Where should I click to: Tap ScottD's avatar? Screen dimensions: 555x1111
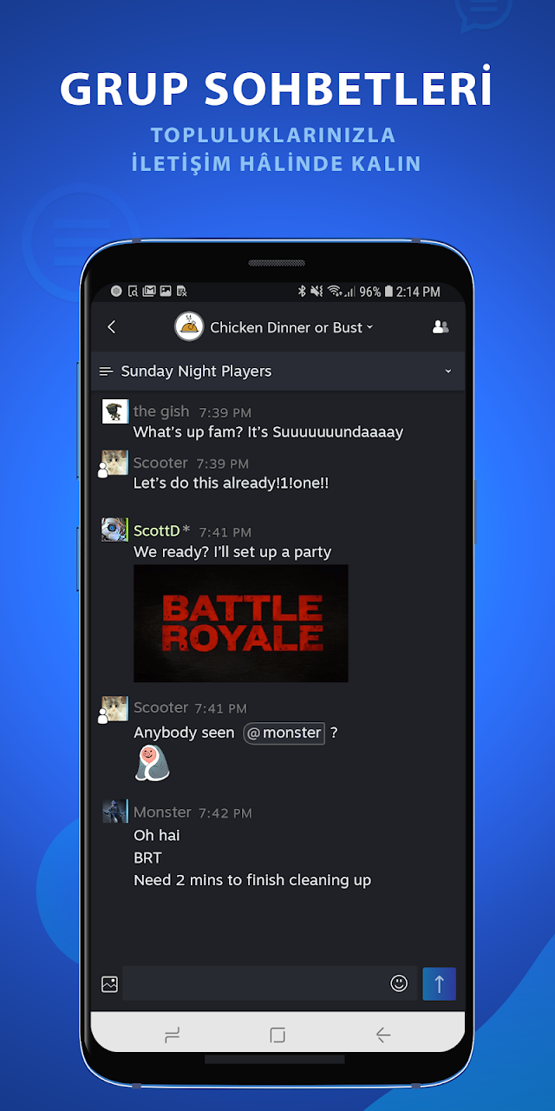coord(115,529)
